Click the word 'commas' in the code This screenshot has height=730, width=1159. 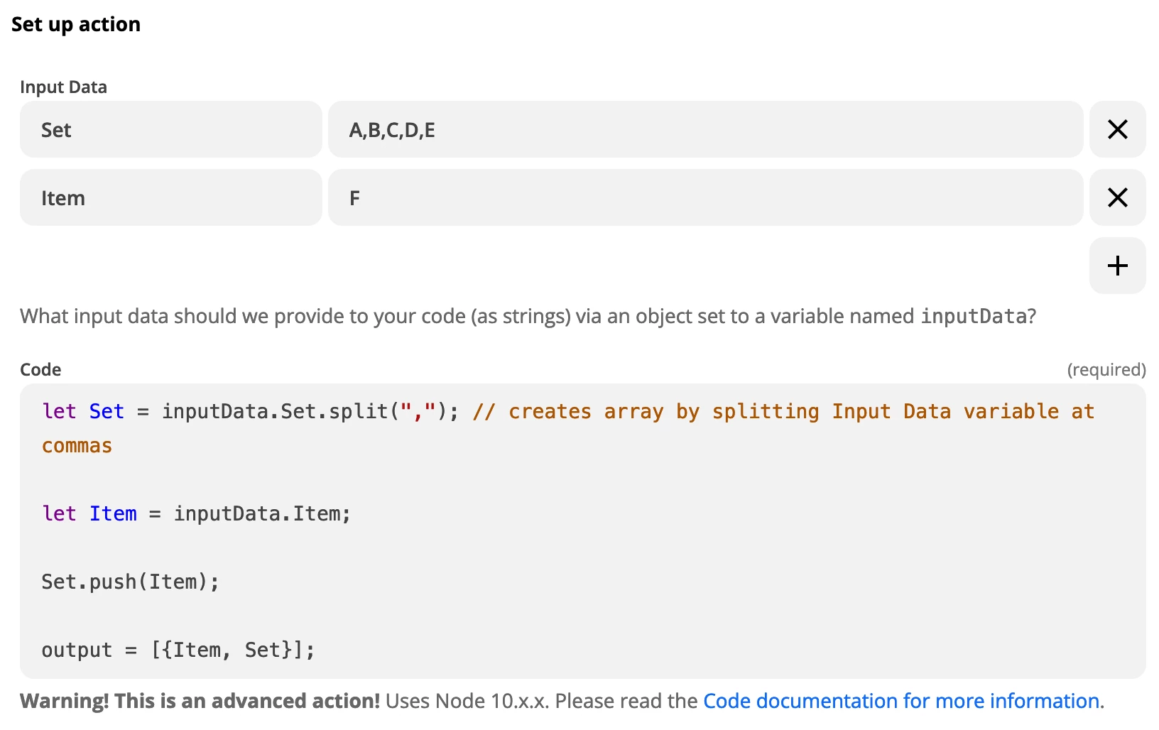click(x=77, y=445)
